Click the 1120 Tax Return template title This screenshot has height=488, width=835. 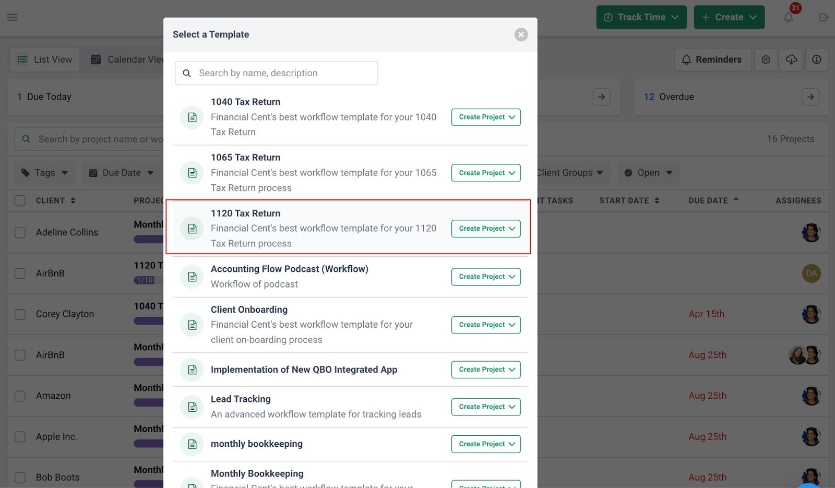point(245,213)
